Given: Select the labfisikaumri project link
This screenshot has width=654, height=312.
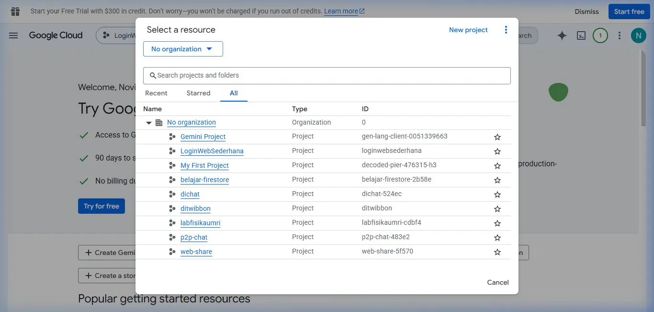Looking at the screenshot, I should (200, 223).
